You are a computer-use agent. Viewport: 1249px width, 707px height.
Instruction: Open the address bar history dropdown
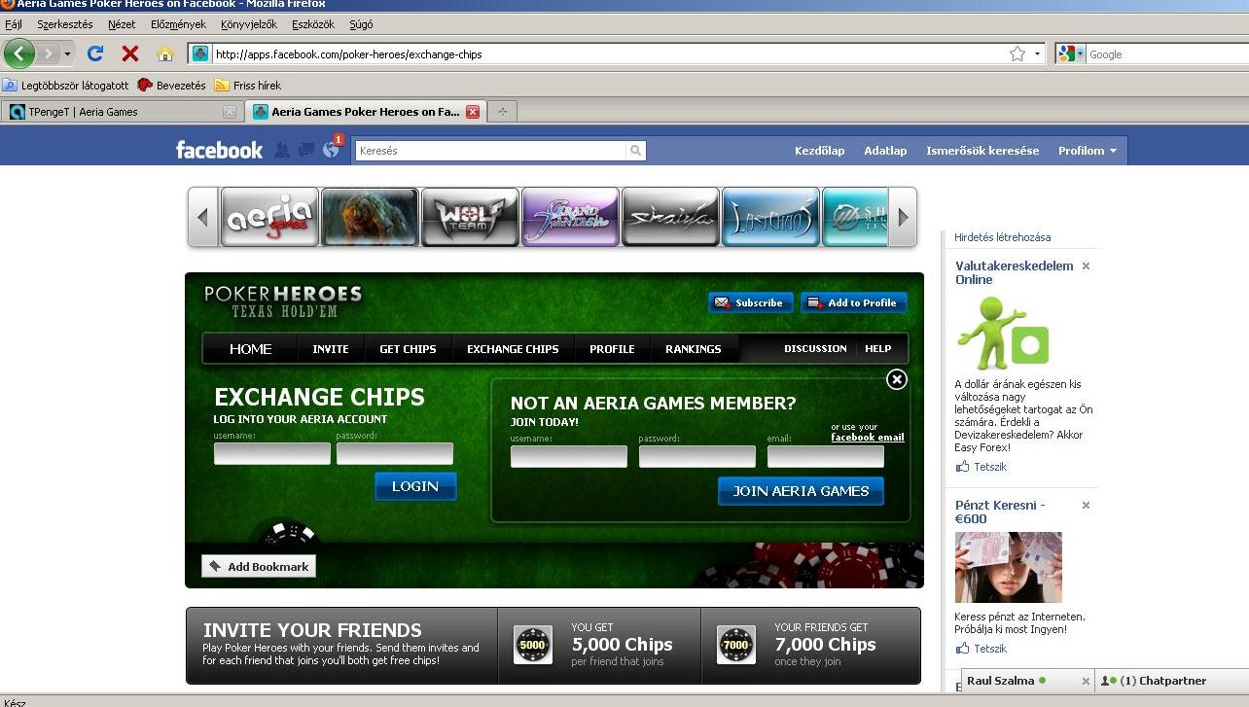(x=1037, y=54)
